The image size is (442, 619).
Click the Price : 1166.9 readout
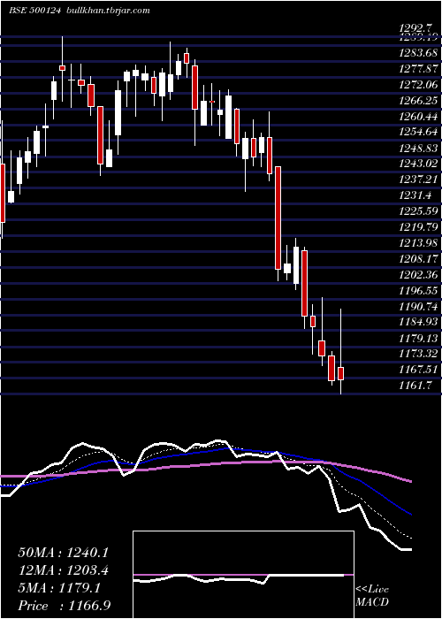coord(64,605)
